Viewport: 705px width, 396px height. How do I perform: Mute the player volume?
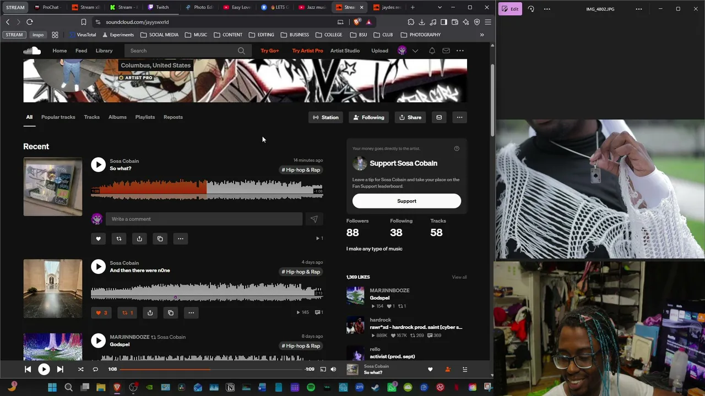click(x=333, y=370)
